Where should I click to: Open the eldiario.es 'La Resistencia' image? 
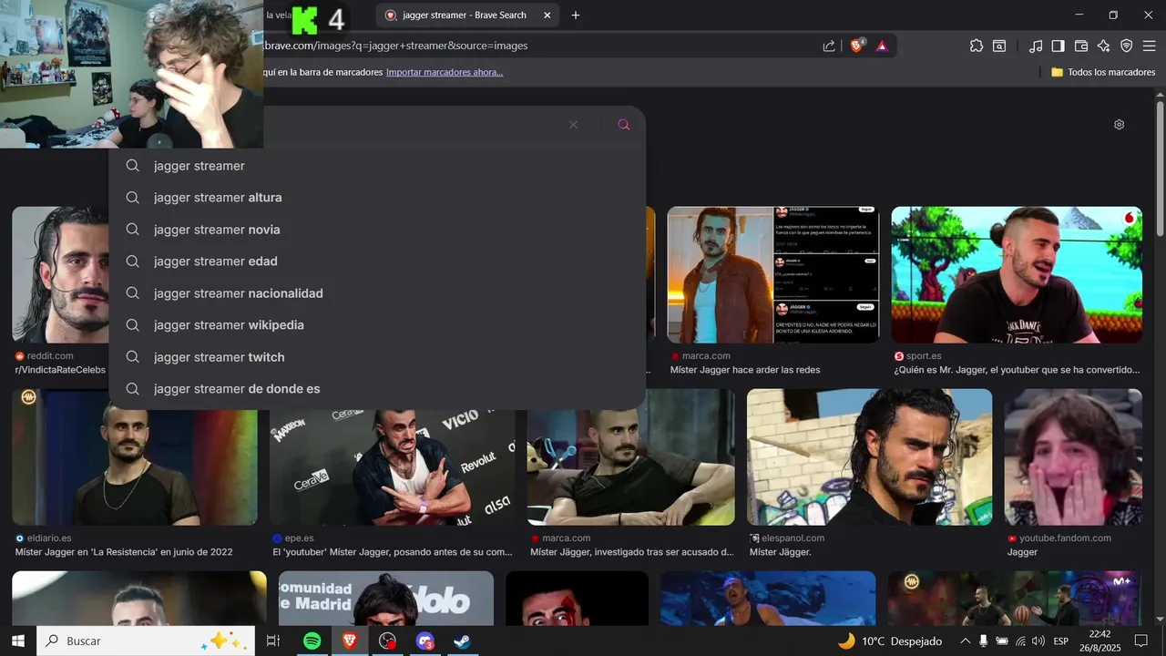click(135, 457)
